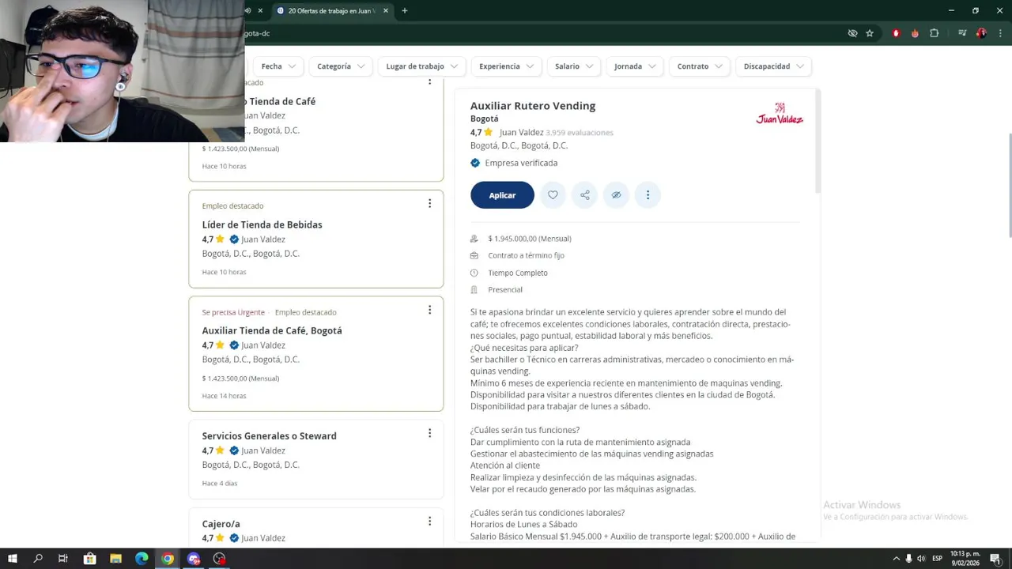Viewport: 1012px width, 569px height.
Task: Open options menu for Cajero/a listing
Action: [429, 521]
